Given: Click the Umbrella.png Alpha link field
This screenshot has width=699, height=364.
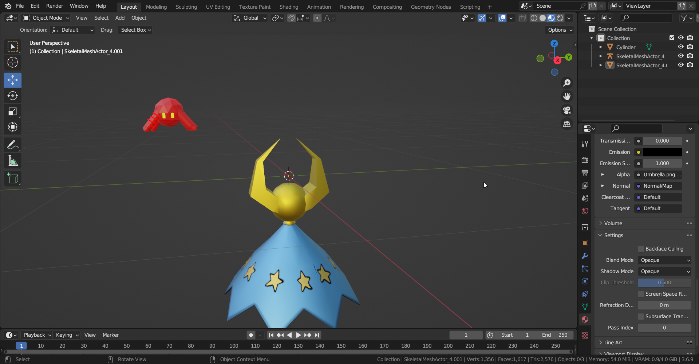Looking at the screenshot, I should point(658,175).
